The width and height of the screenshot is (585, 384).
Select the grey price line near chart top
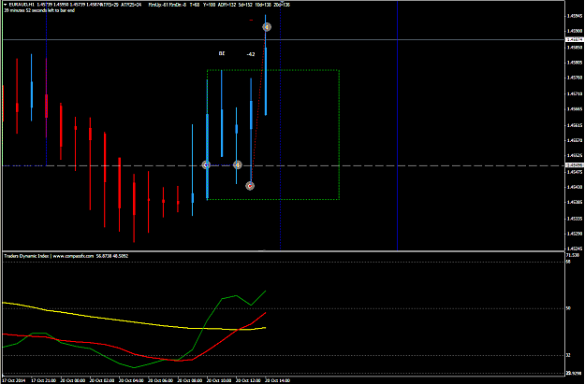point(284,39)
